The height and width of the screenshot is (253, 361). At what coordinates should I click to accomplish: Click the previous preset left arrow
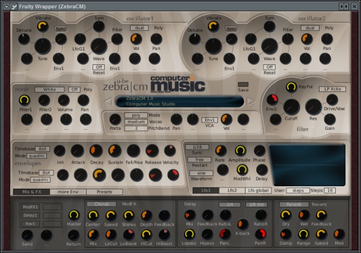click(108, 102)
